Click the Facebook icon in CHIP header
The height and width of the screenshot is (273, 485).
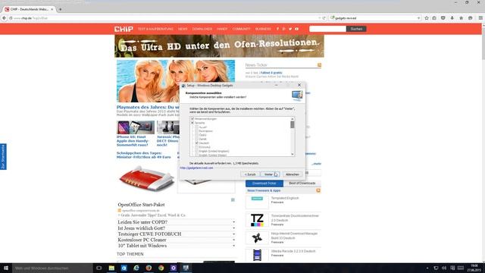pyautogui.click(x=277, y=29)
